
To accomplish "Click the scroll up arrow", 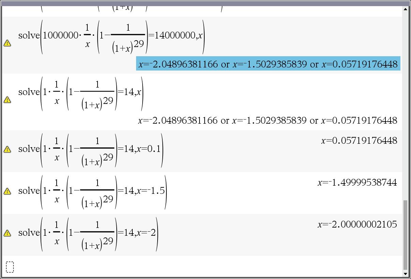I will [x=405, y=9].
